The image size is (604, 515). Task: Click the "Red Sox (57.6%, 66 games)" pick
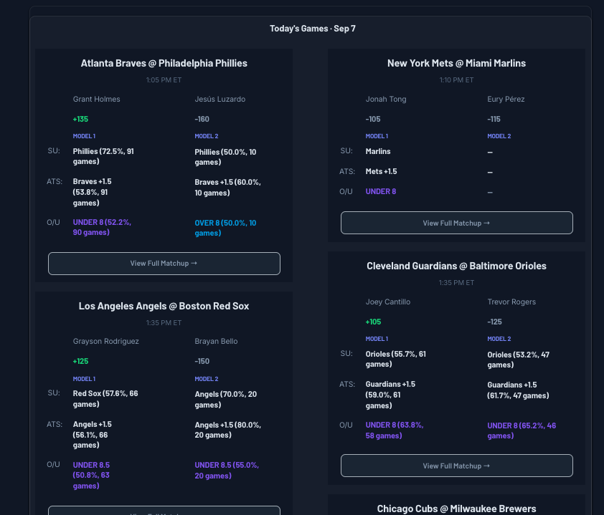coord(105,398)
